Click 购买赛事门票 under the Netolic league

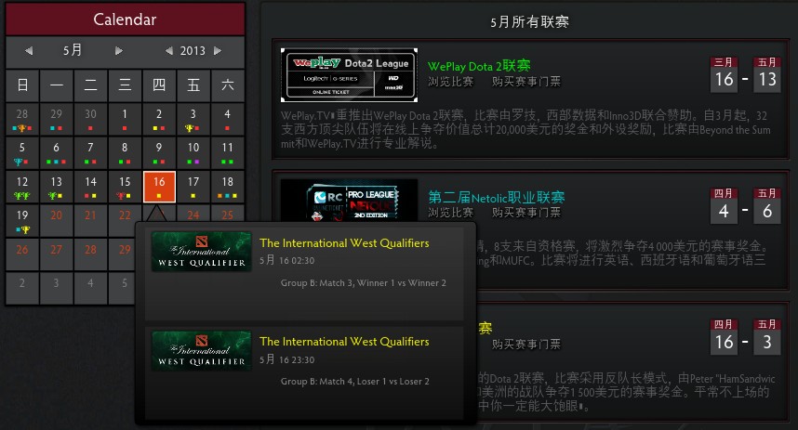(x=526, y=213)
